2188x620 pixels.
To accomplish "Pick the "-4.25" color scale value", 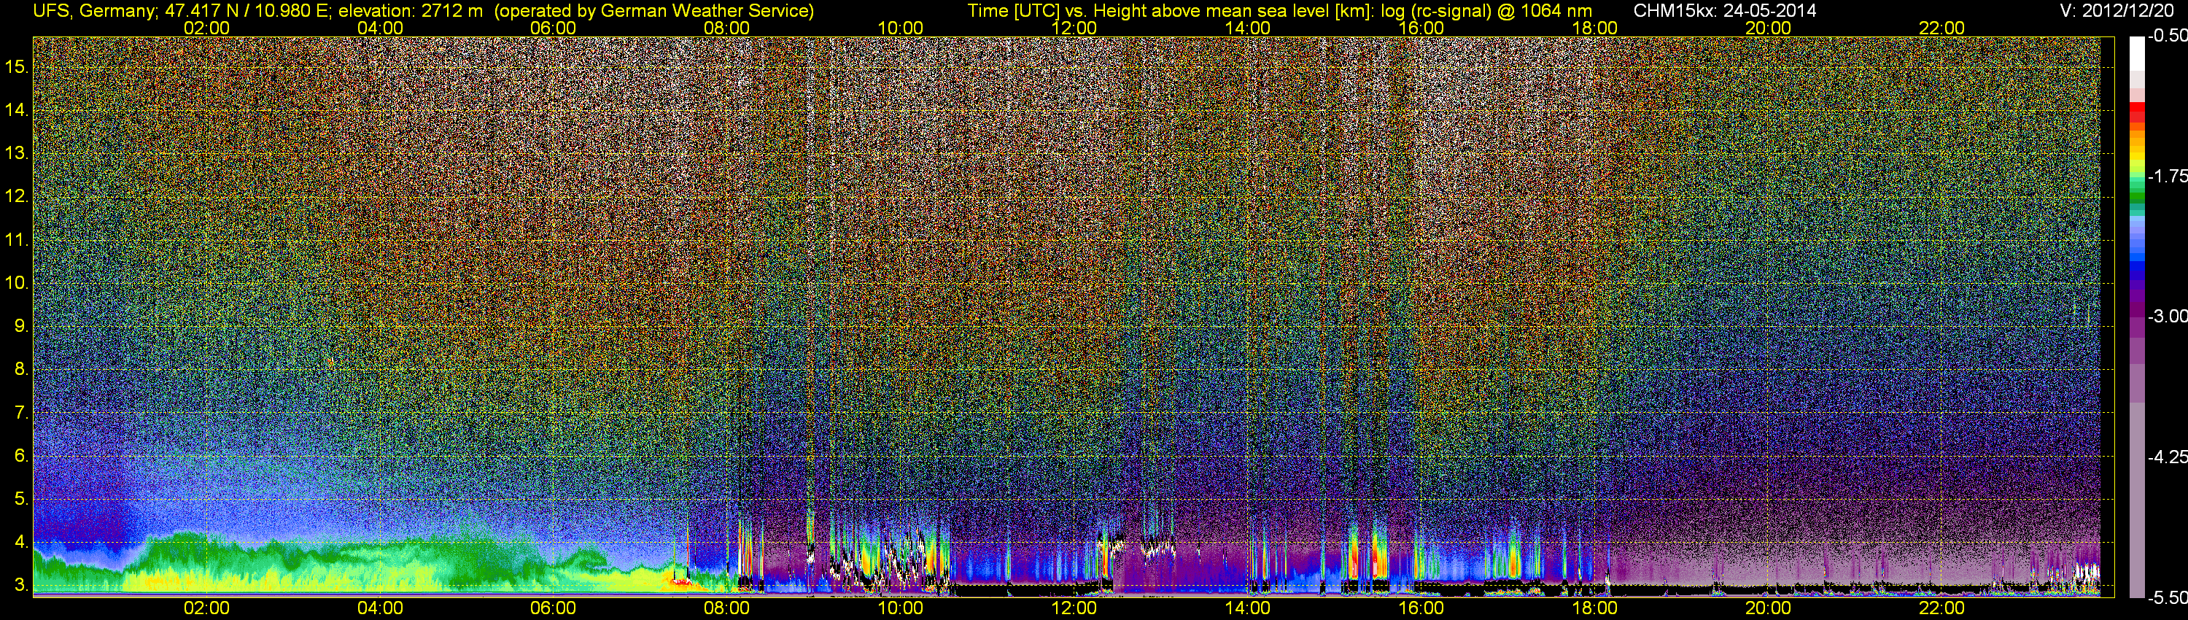I will point(2167,457).
